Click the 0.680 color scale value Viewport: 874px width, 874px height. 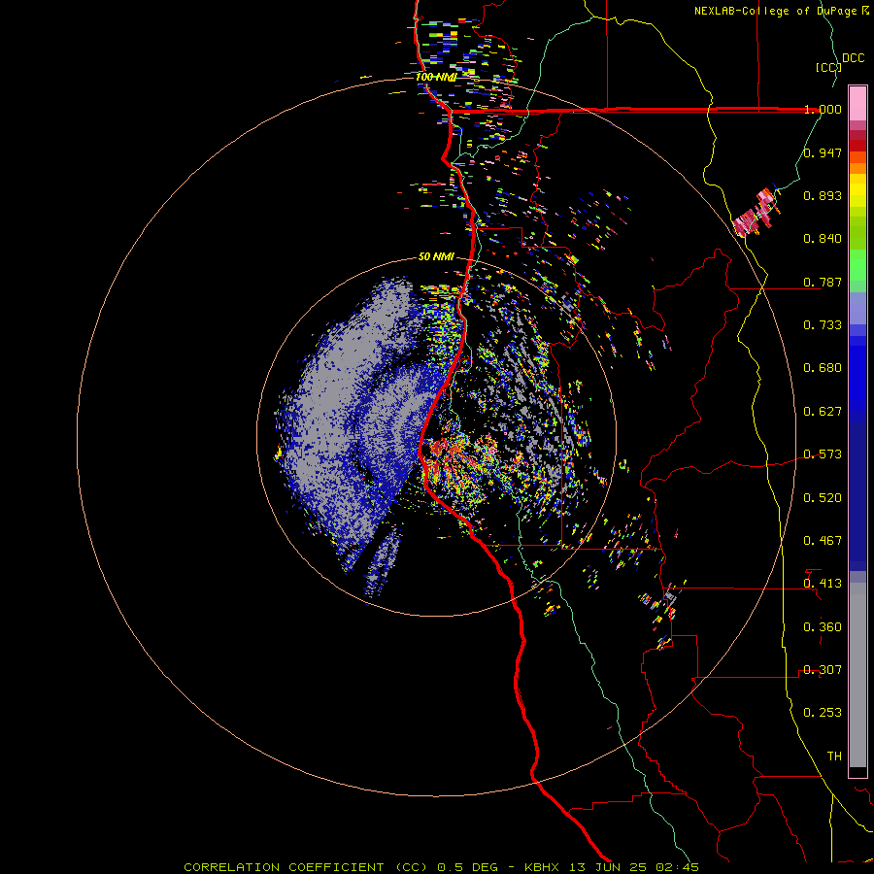[x=823, y=368]
